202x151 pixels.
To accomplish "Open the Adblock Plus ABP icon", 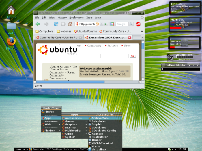I will coord(138,24).
